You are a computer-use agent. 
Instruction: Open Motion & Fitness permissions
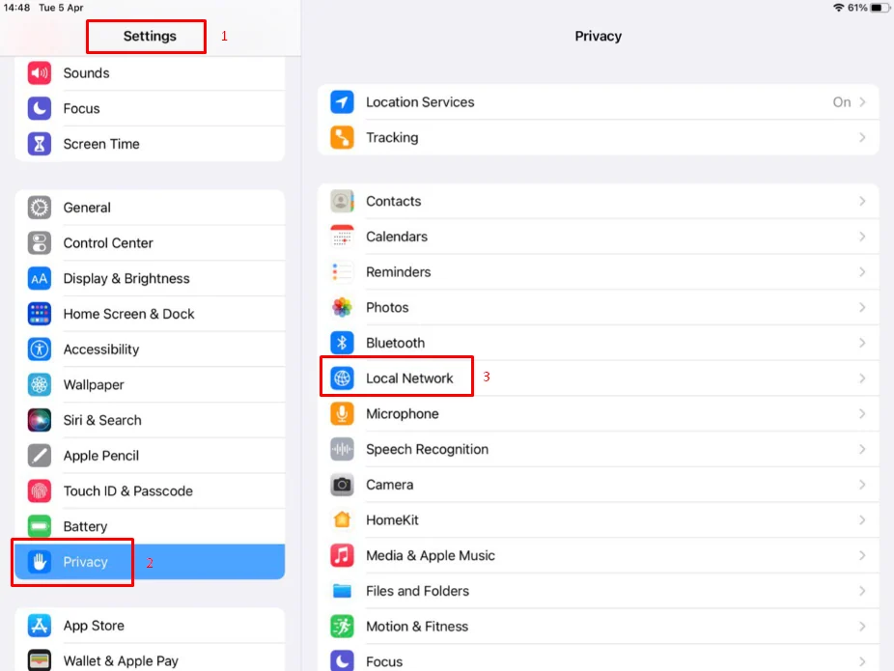coord(598,626)
